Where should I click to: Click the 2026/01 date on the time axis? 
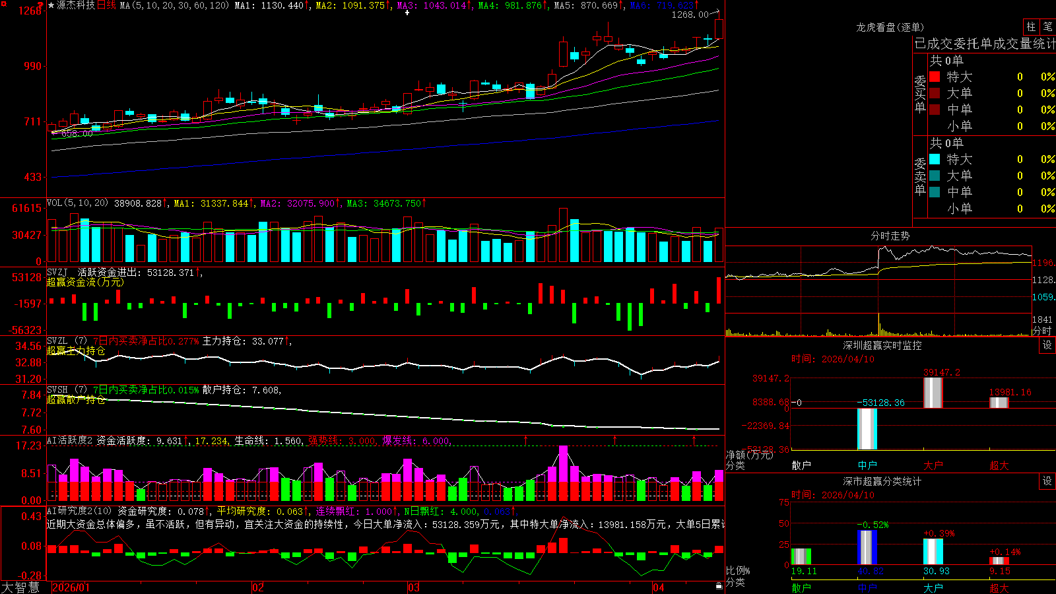click(71, 587)
